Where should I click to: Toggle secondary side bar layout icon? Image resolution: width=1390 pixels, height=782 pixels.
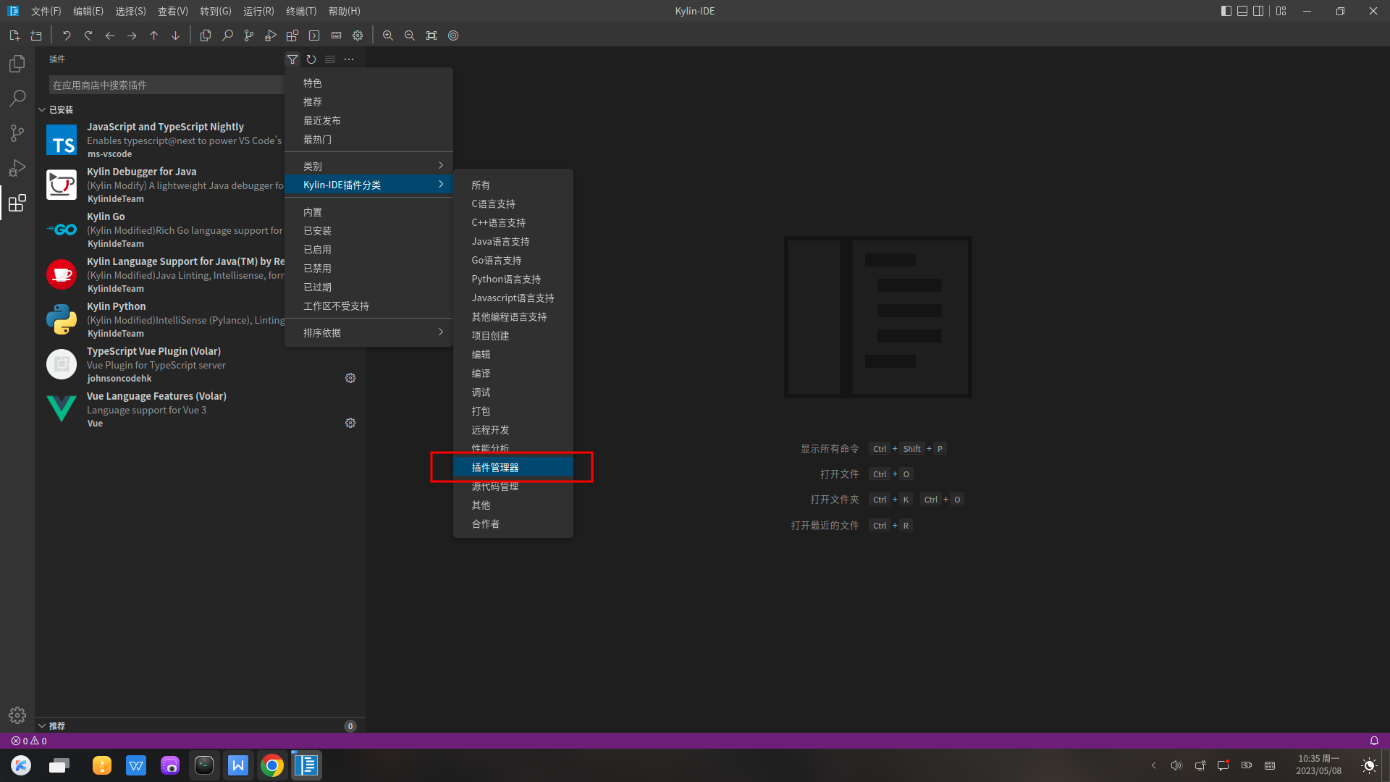click(x=1258, y=11)
